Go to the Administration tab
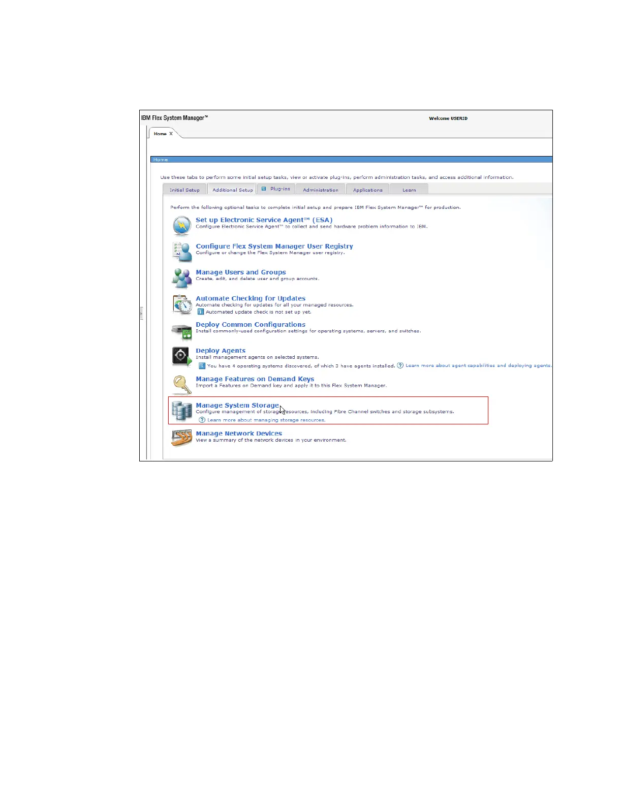 pyautogui.click(x=321, y=190)
